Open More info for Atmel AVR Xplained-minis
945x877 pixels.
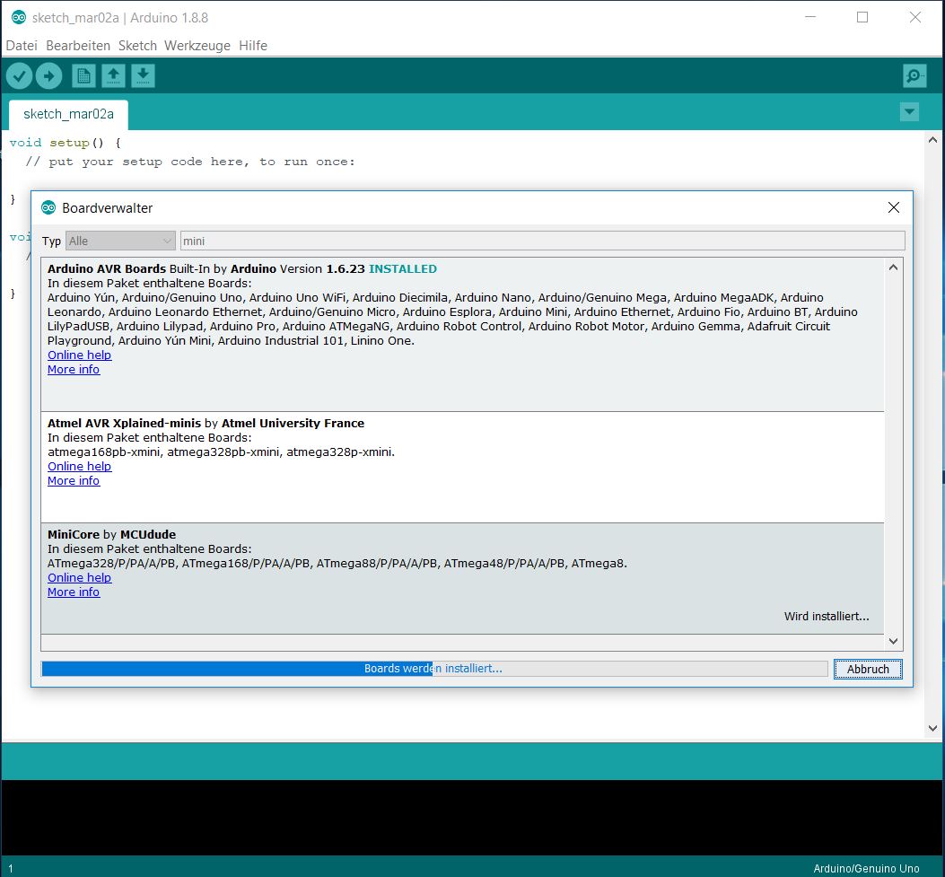[74, 481]
